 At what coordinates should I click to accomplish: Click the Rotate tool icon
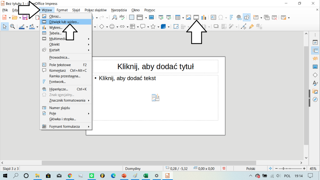click(176, 27)
